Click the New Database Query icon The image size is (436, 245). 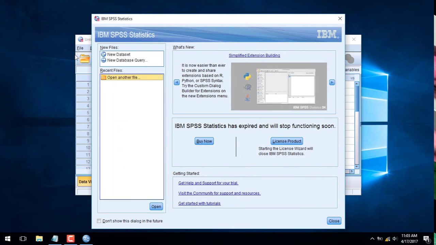click(x=104, y=60)
